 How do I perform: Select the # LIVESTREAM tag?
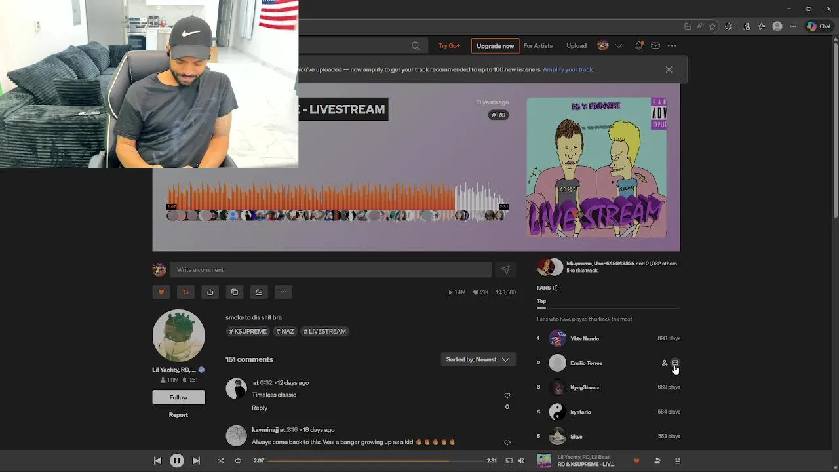coord(325,332)
